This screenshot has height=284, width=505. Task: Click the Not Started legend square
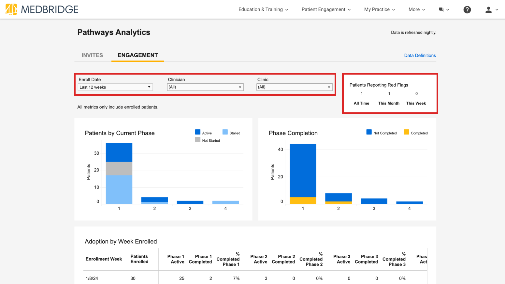point(198,140)
